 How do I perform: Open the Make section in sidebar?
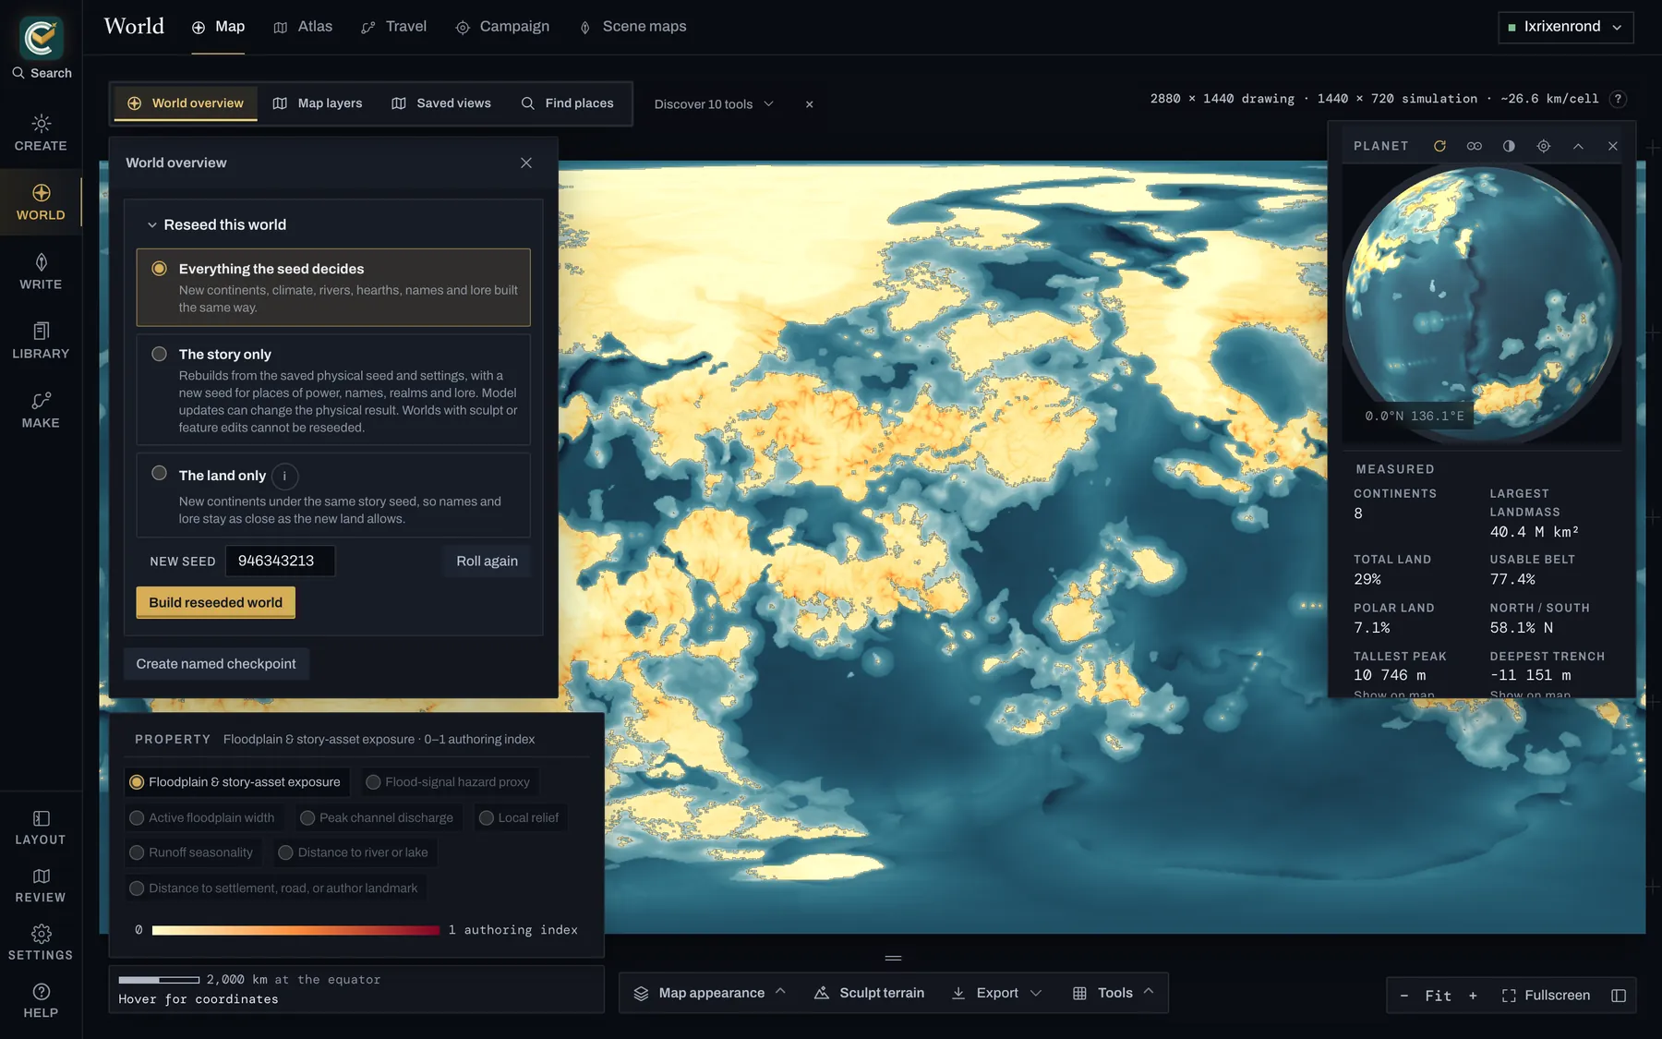click(x=41, y=410)
